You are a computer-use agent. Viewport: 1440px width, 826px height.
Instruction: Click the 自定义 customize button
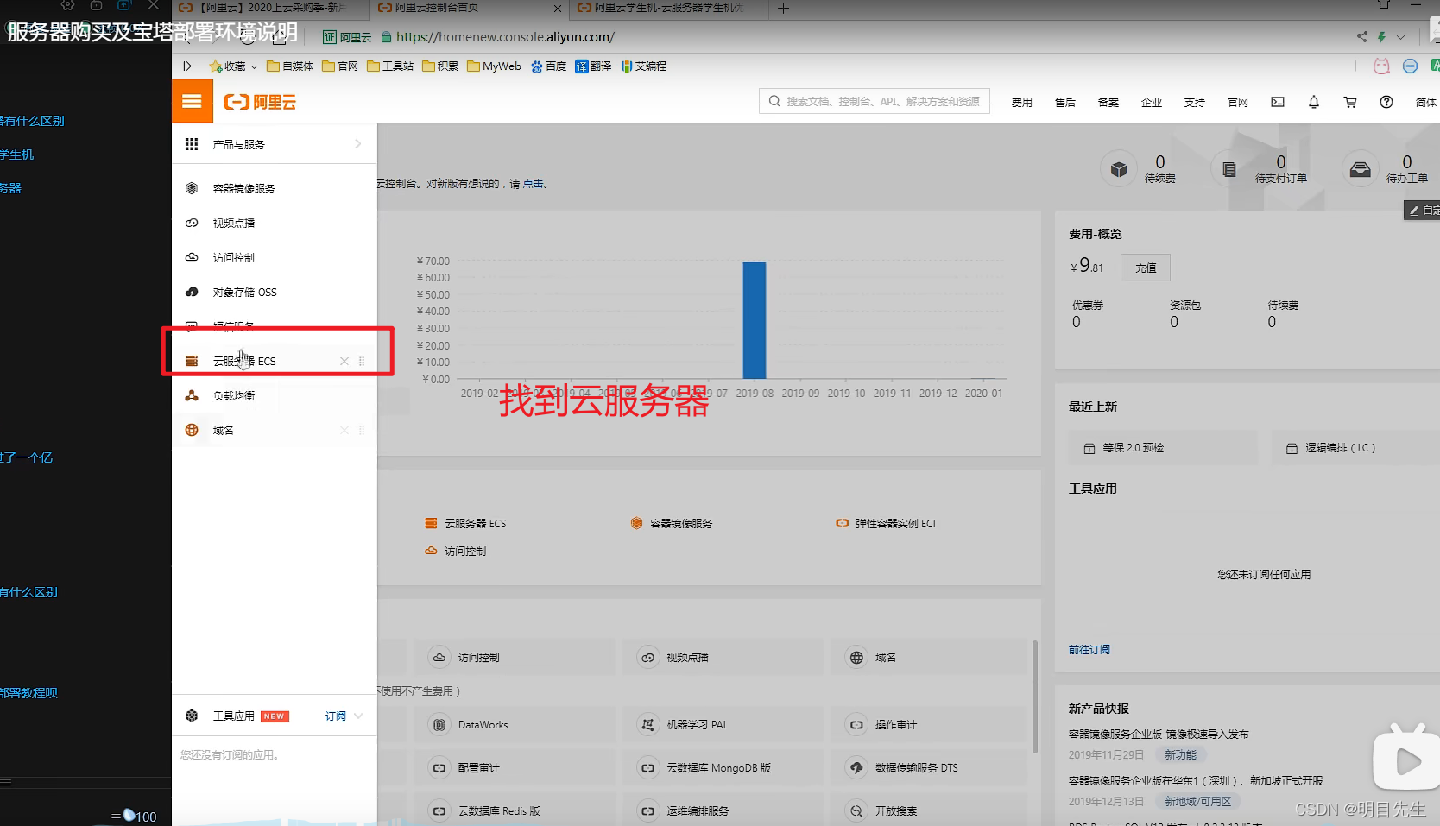tap(1423, 210)
